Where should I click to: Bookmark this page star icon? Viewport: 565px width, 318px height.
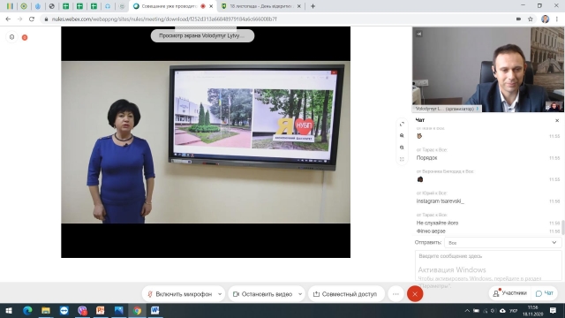coord(530,19)
